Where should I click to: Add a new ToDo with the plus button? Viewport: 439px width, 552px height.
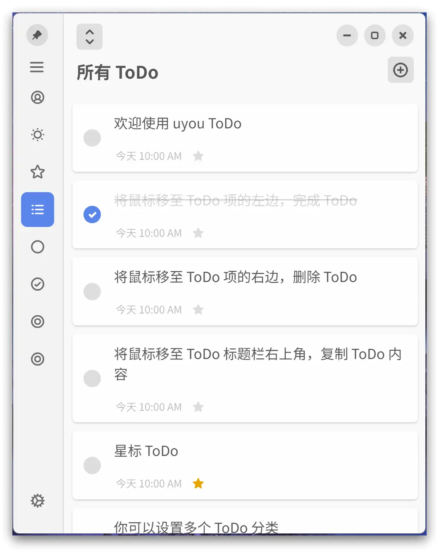click(x=401, y=70)
